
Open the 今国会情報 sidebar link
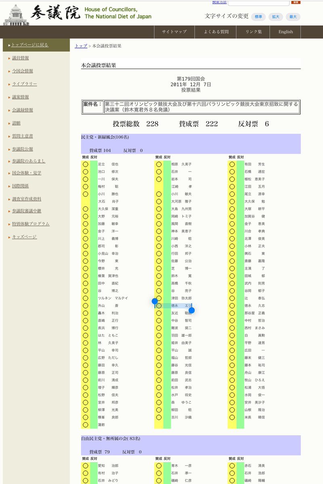pyautogui.click(x=23, y=71)
